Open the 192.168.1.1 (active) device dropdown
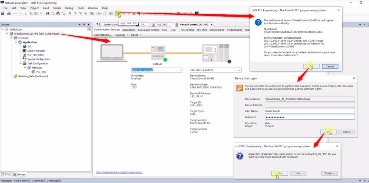369x183 pixels. tap(239, 70)
